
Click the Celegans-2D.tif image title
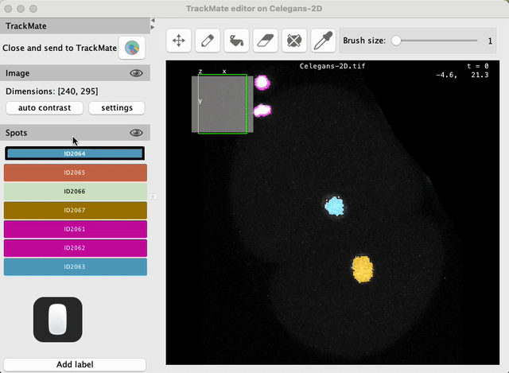(332, 66)
